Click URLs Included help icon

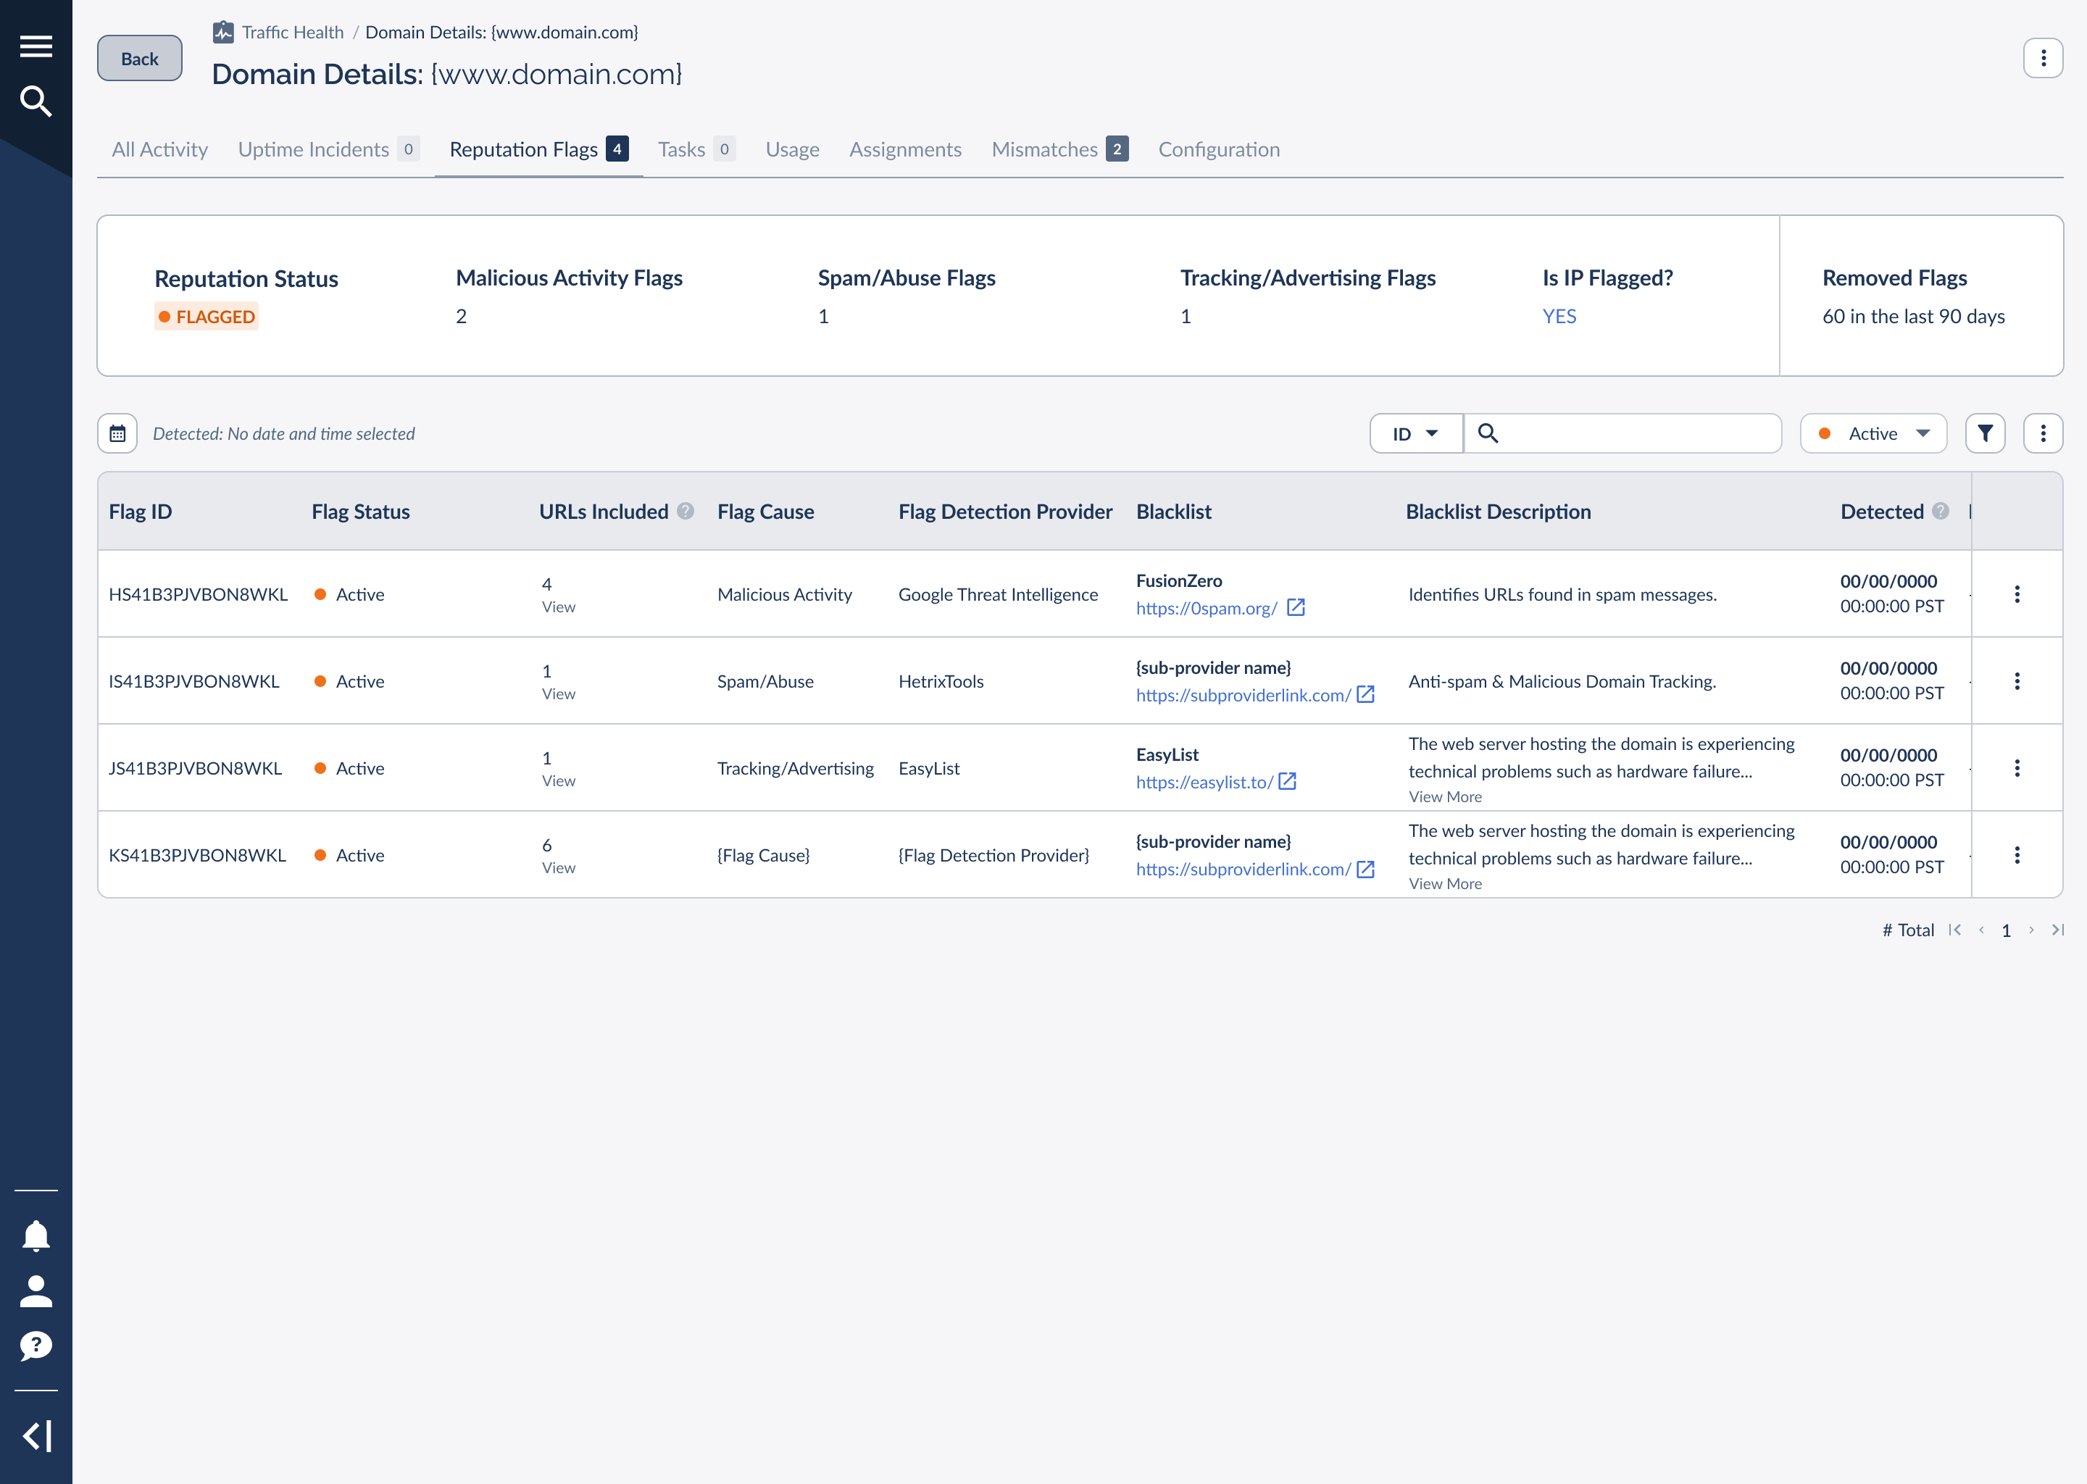(686, 511)
